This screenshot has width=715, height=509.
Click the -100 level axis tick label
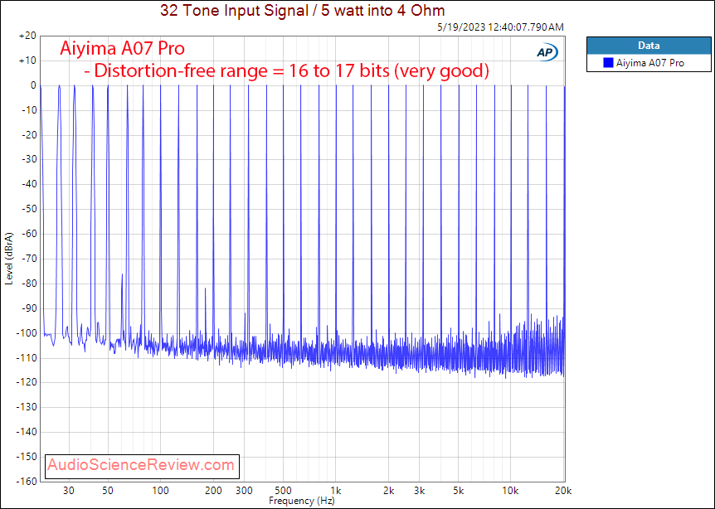coord(26,333)
